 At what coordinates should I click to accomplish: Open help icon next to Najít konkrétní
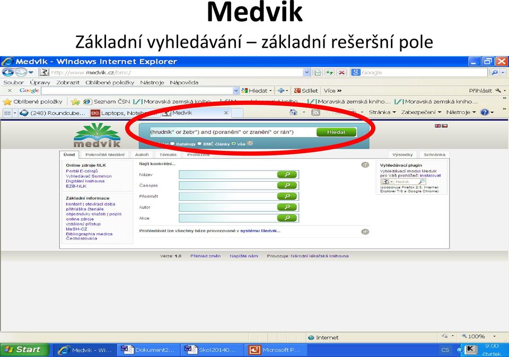365,165
